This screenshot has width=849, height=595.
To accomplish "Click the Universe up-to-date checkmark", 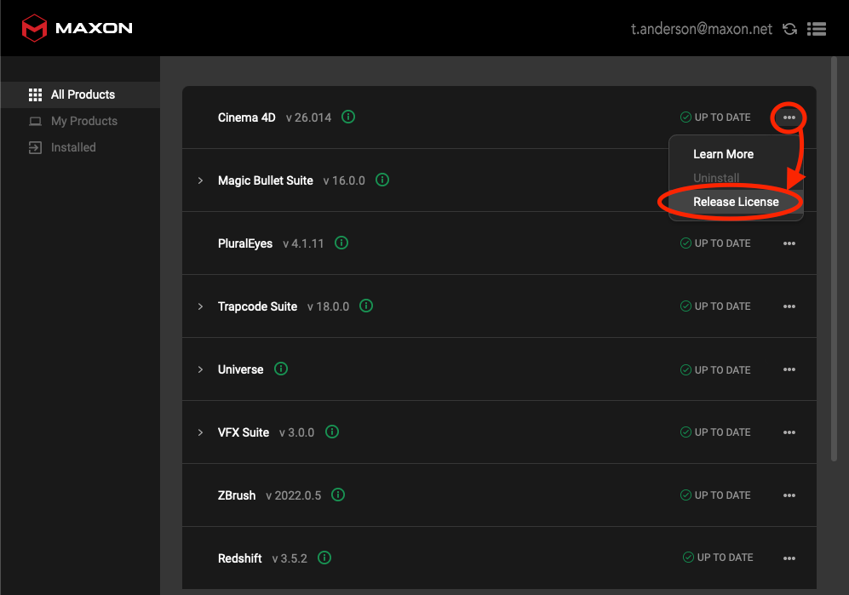I will (686, 369).
